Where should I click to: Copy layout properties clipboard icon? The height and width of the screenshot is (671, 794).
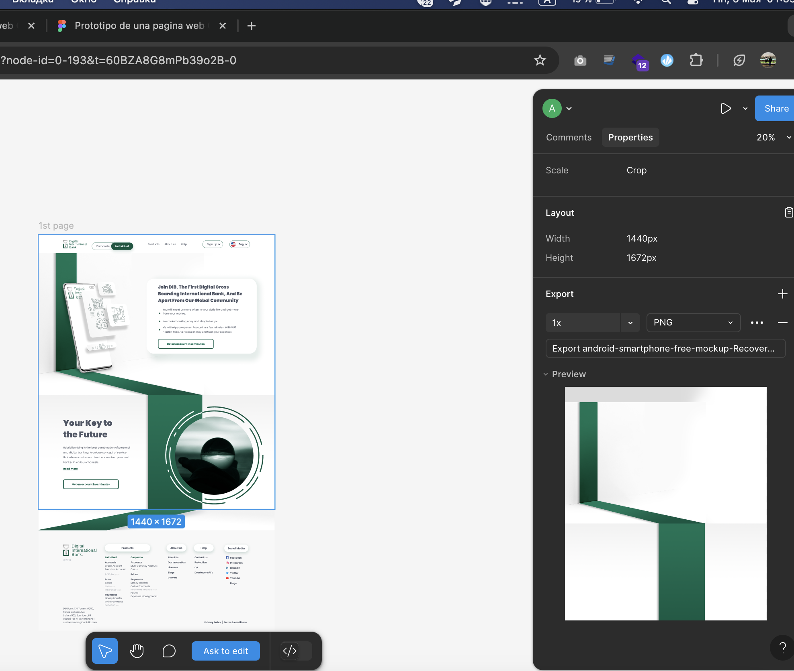[x=788, y=212]
